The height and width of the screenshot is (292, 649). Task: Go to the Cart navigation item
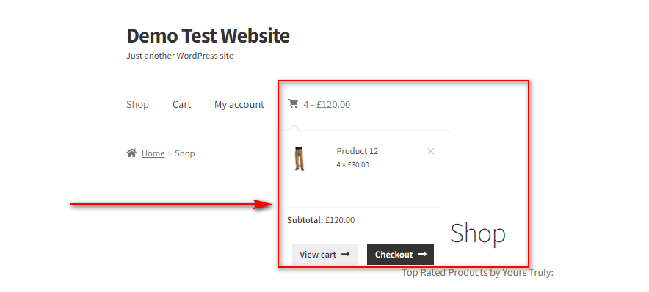[181, 105]
